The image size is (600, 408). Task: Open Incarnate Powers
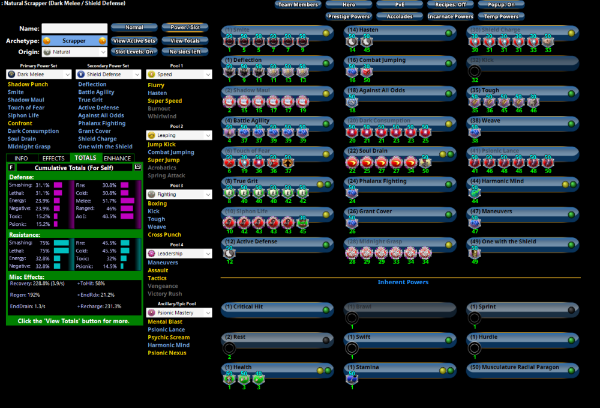[451, 16]
